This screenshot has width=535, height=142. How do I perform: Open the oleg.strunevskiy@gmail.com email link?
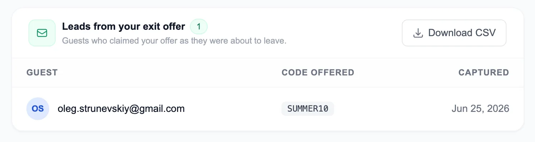(x=121, y=109)
